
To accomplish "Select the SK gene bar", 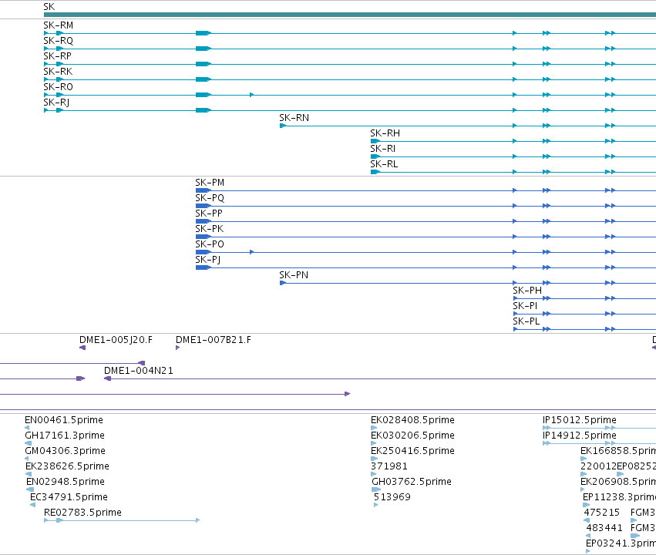I will click(x=350, y=15).
